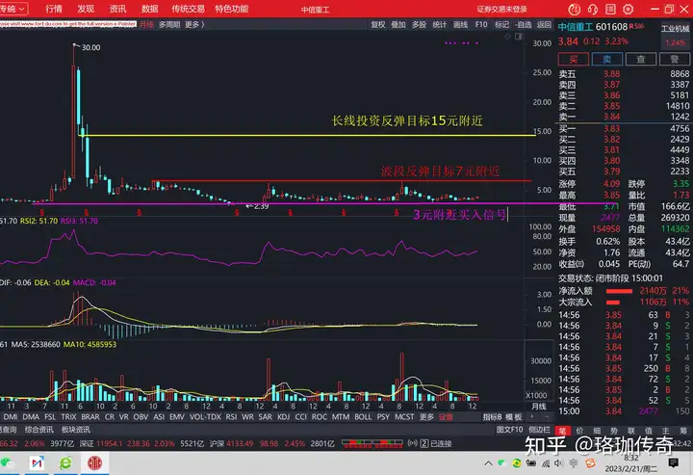Open the 板块资讯 tab
Image resolution: width=693 pixels, height=475 pixels.
tap(76, 430)
